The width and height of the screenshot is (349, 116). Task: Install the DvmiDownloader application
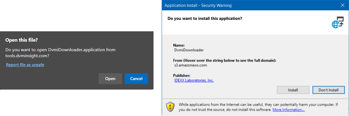tap(293, 90)
